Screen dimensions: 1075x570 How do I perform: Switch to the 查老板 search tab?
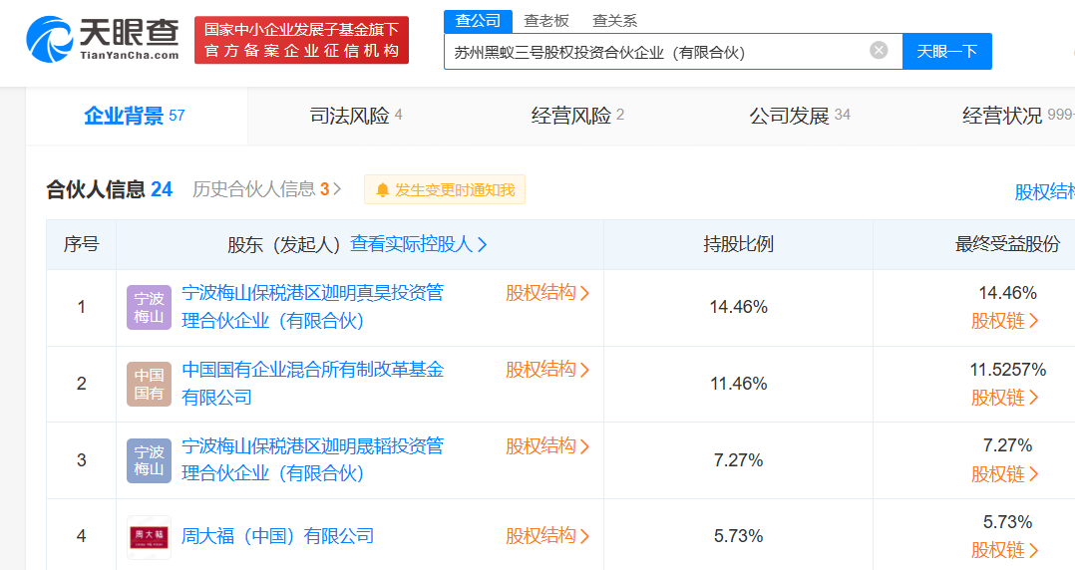point(546,21)
